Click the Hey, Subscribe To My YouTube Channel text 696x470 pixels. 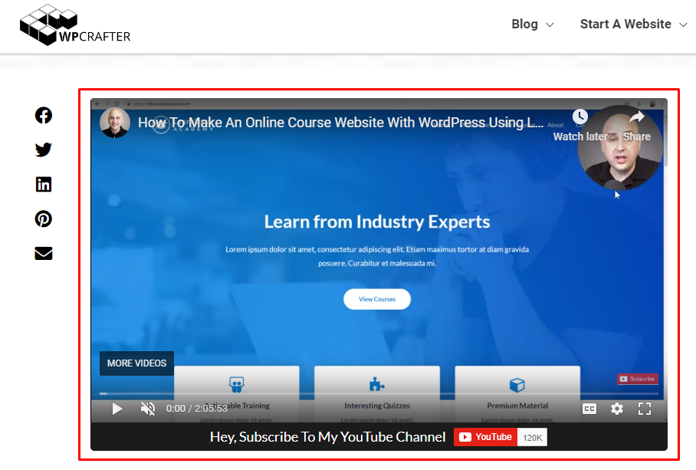(327, 437)
